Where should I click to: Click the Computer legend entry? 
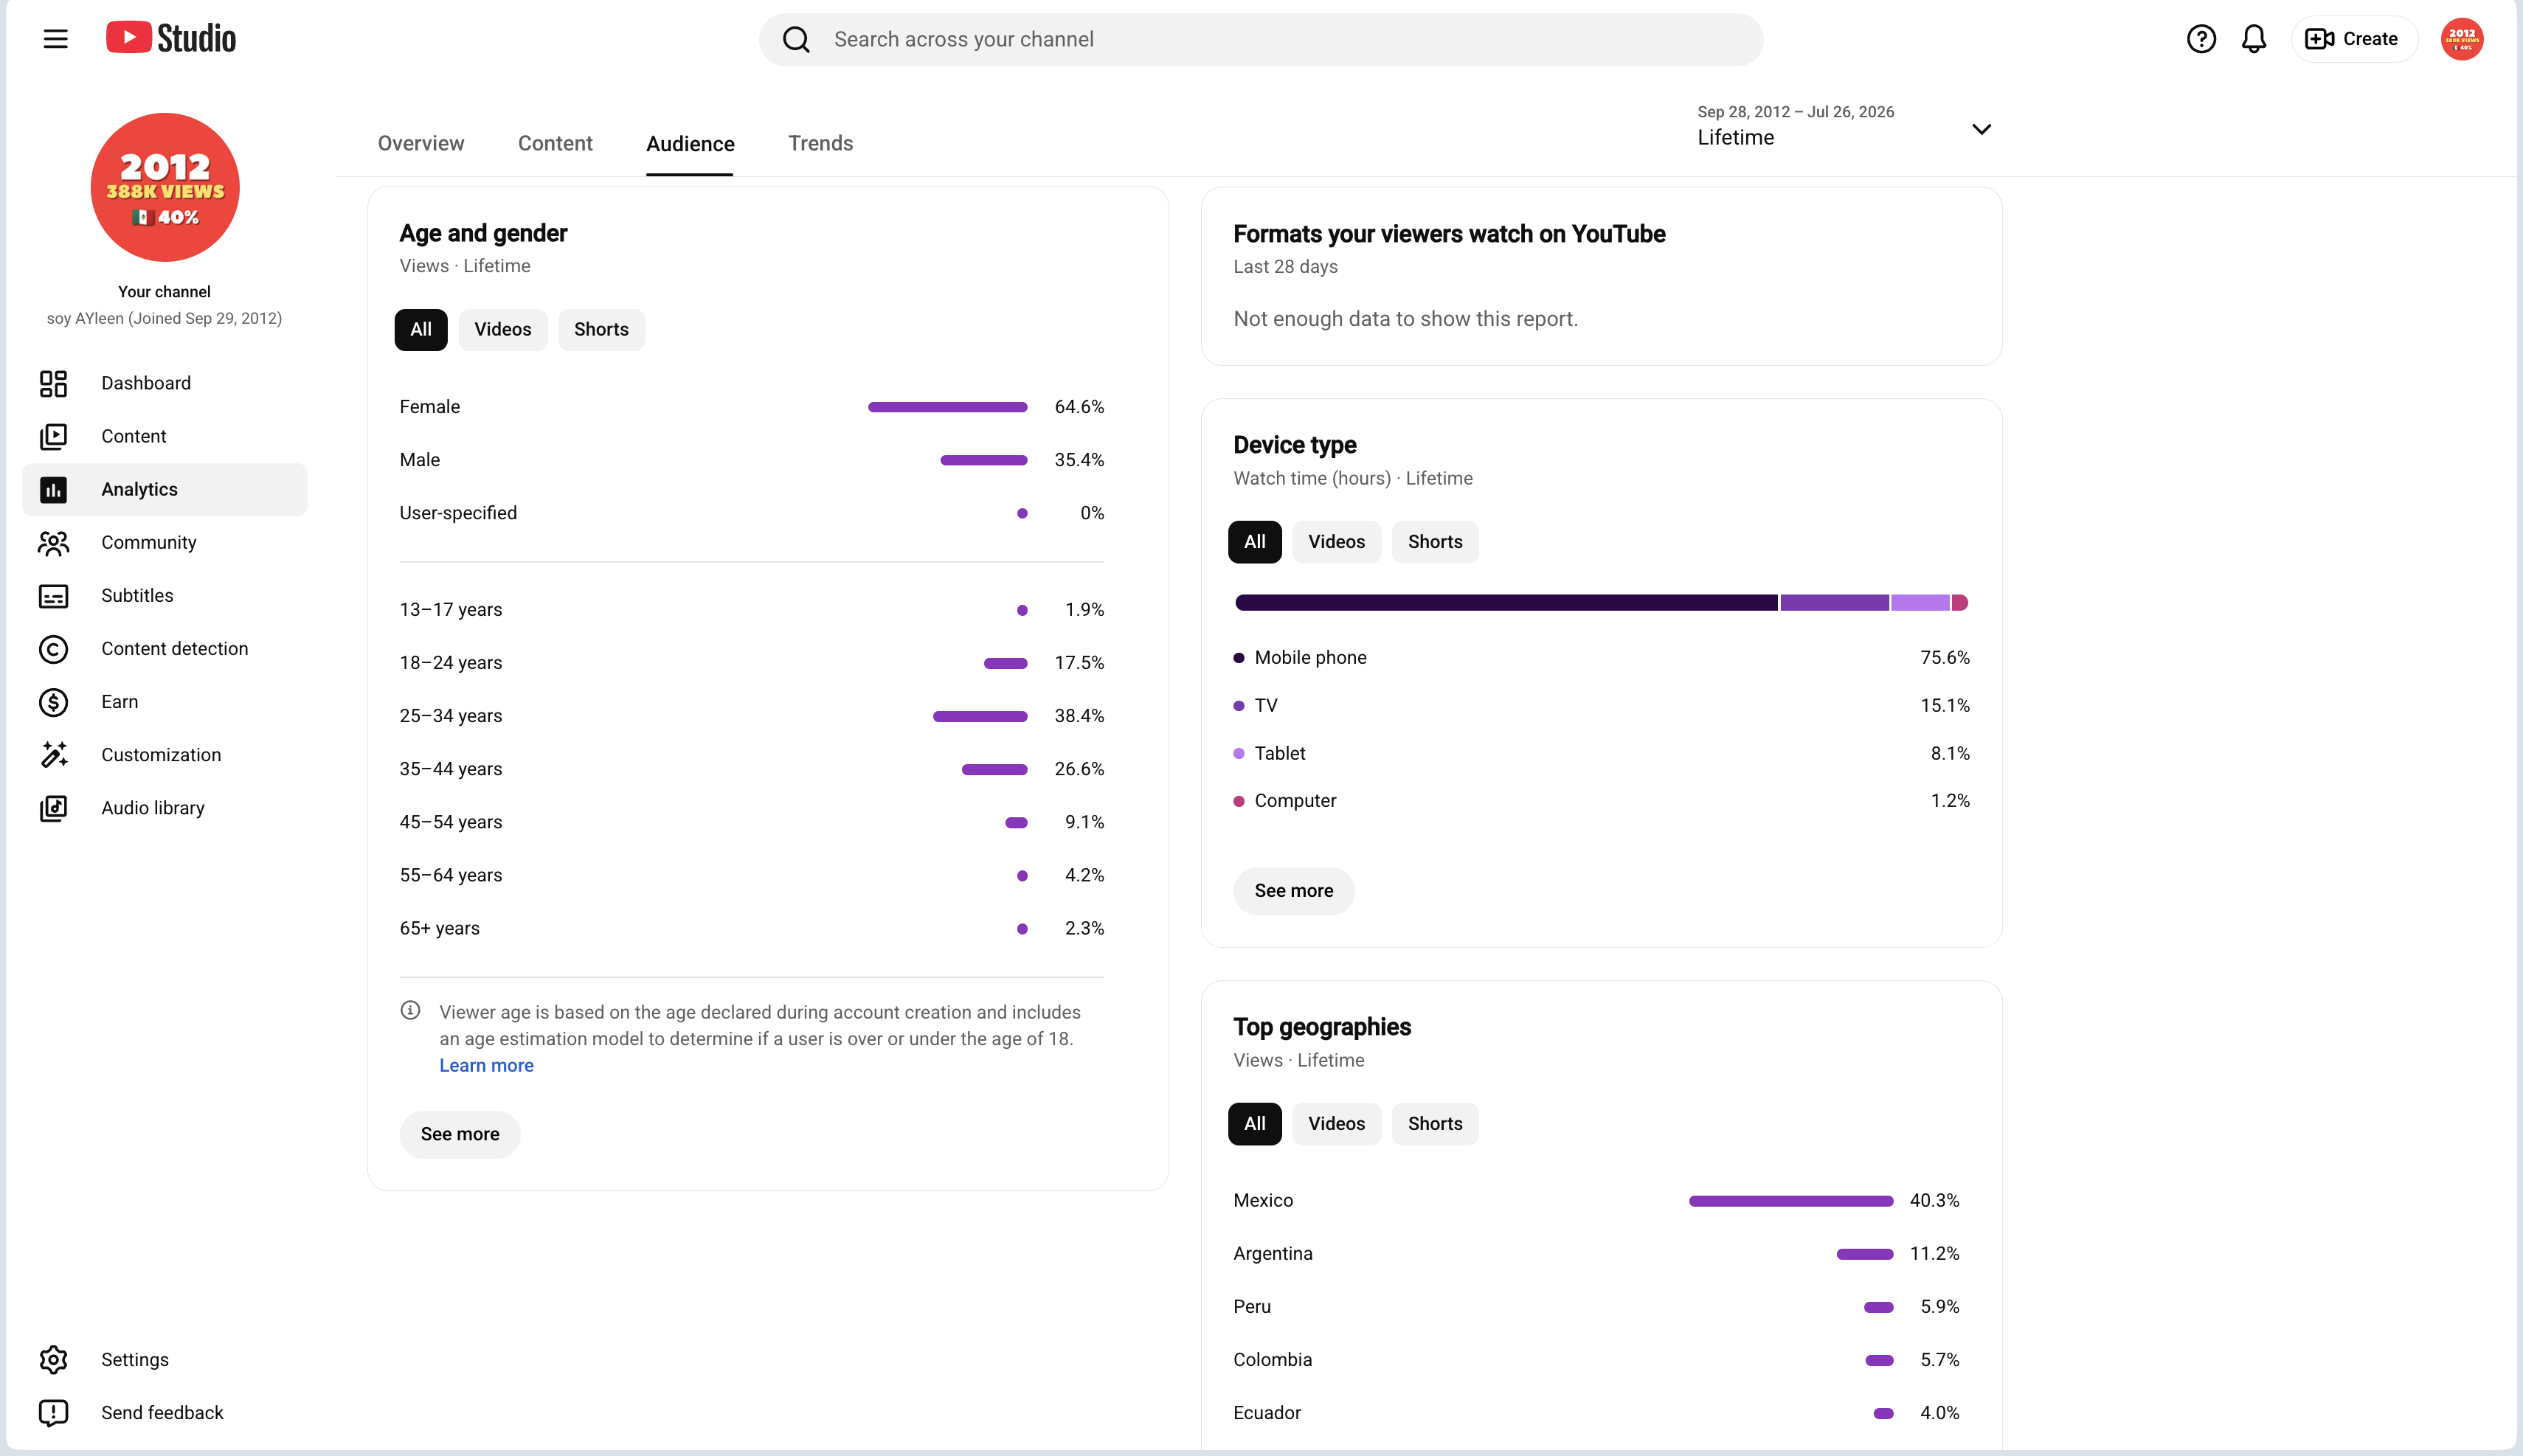pos(1285,801)
